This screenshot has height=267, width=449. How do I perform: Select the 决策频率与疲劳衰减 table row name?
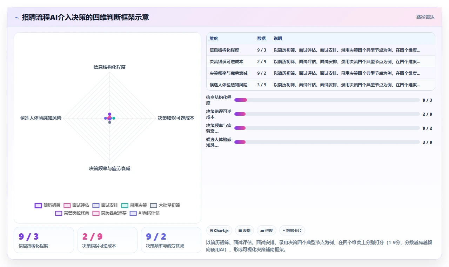pyautogui.click(x=228, y=73)
